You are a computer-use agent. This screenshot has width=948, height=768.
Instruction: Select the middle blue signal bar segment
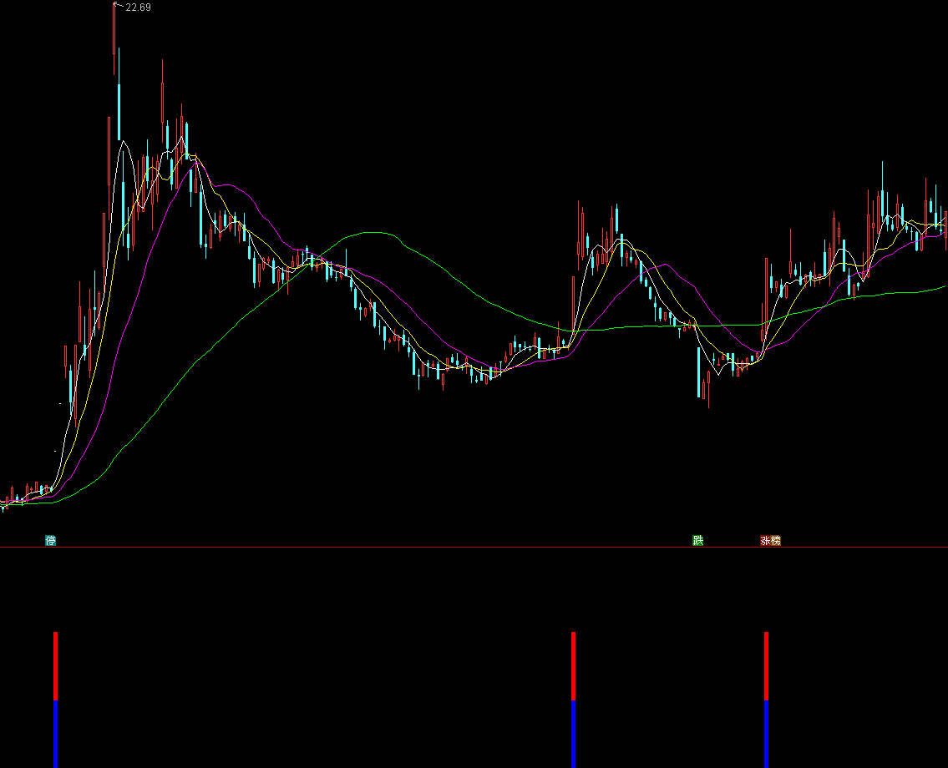[573, 733]
